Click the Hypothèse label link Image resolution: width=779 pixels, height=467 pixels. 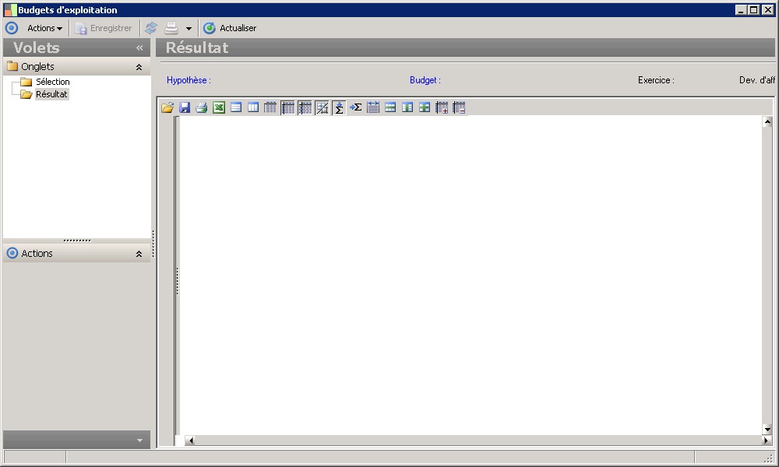tap(189, 80)
